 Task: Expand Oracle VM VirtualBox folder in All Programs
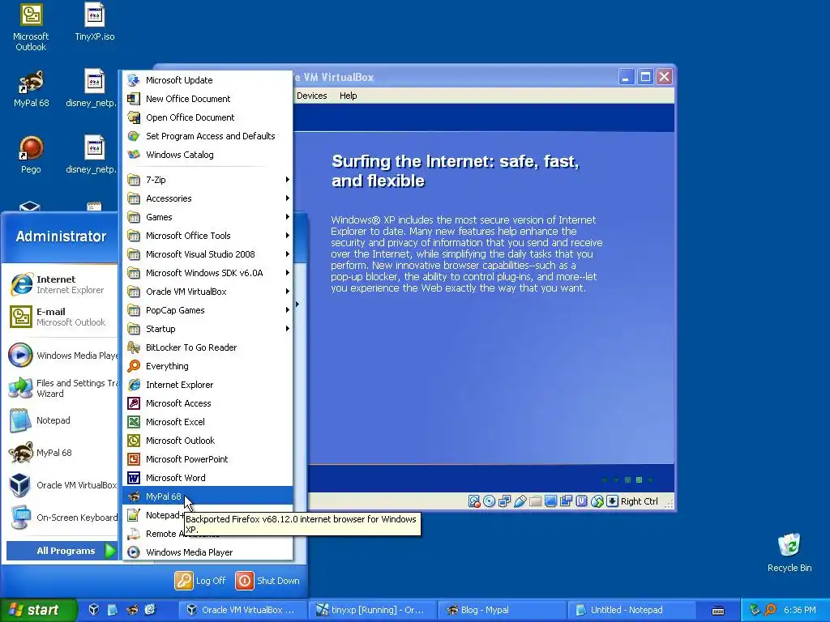tap(208, 292)
